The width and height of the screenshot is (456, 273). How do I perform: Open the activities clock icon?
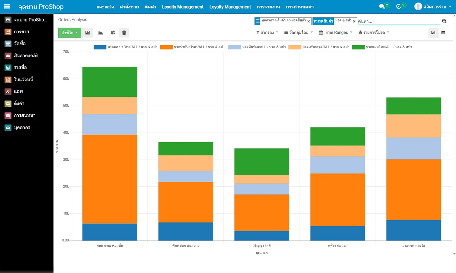pos(399,6)
